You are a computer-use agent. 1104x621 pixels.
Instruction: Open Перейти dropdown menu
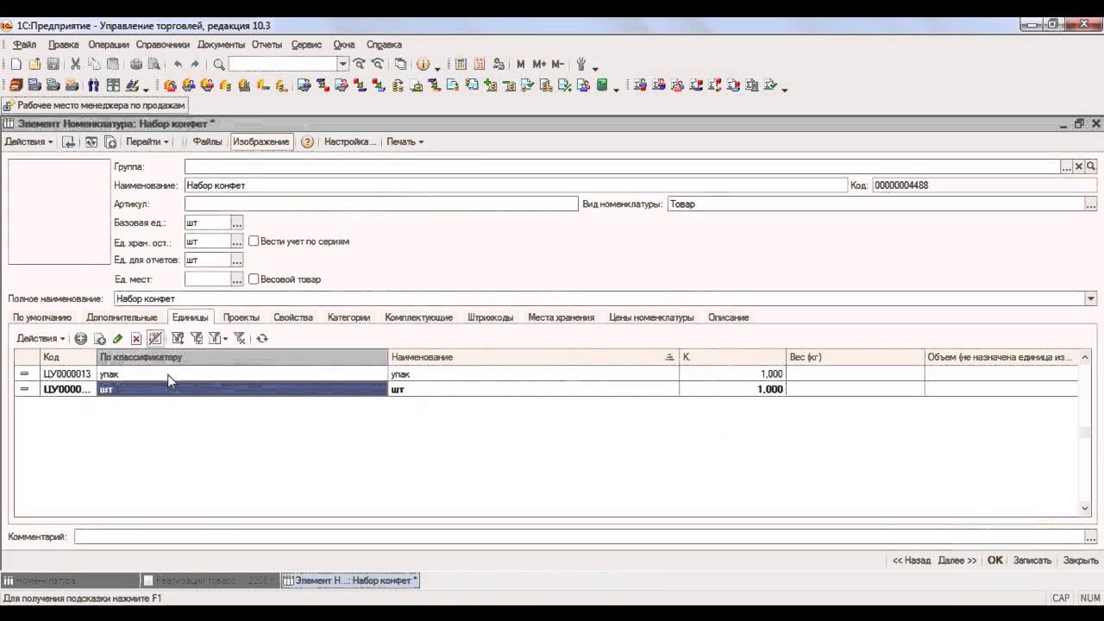coord(147,141)
